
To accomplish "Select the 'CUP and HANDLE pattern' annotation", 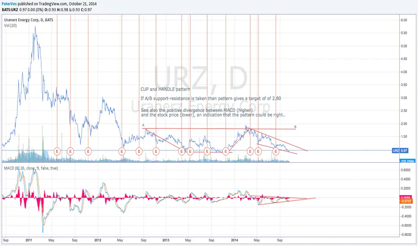I will pos(165,89).
